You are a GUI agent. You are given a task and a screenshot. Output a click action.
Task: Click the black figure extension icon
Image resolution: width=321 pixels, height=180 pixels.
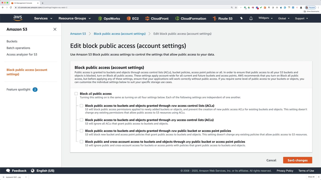tap(301, 7)
